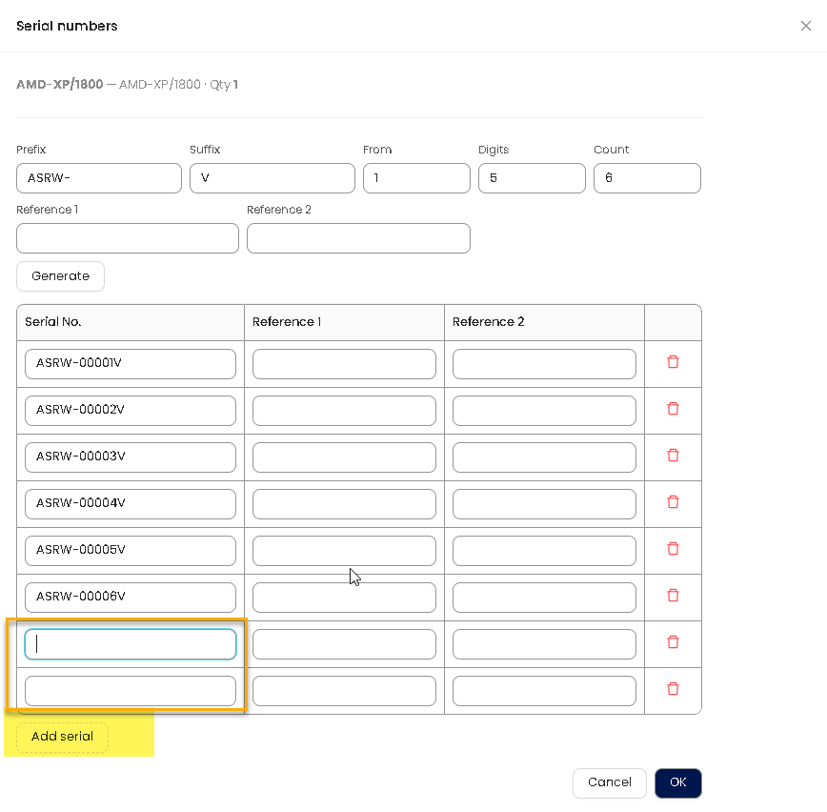Focus the top Reference 2 generator field
The height and width of the screenshot is (812, 827).
[x=358, y=238]
